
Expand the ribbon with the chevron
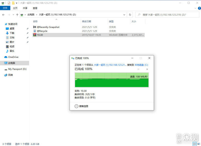195,8
